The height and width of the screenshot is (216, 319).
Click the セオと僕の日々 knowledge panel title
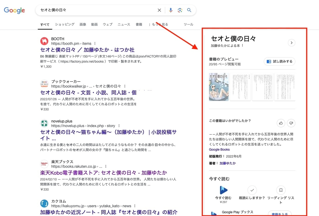(233, 39)
